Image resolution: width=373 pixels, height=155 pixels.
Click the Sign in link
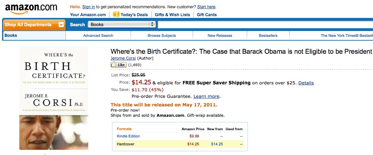click(89, 7)
